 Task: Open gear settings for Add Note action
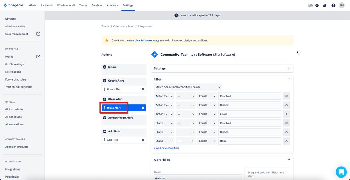[143, 140]
